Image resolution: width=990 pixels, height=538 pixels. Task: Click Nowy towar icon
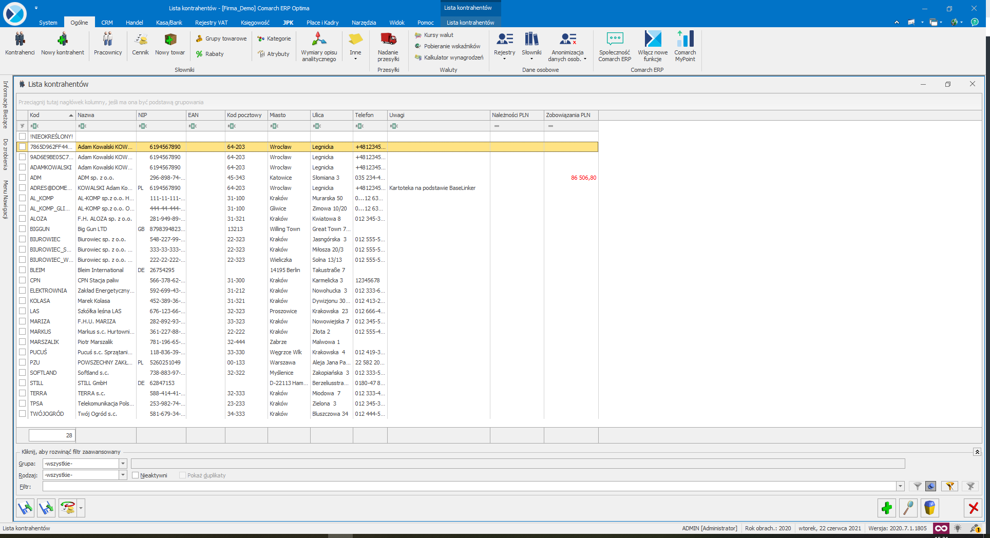click(x=170, y=44)
